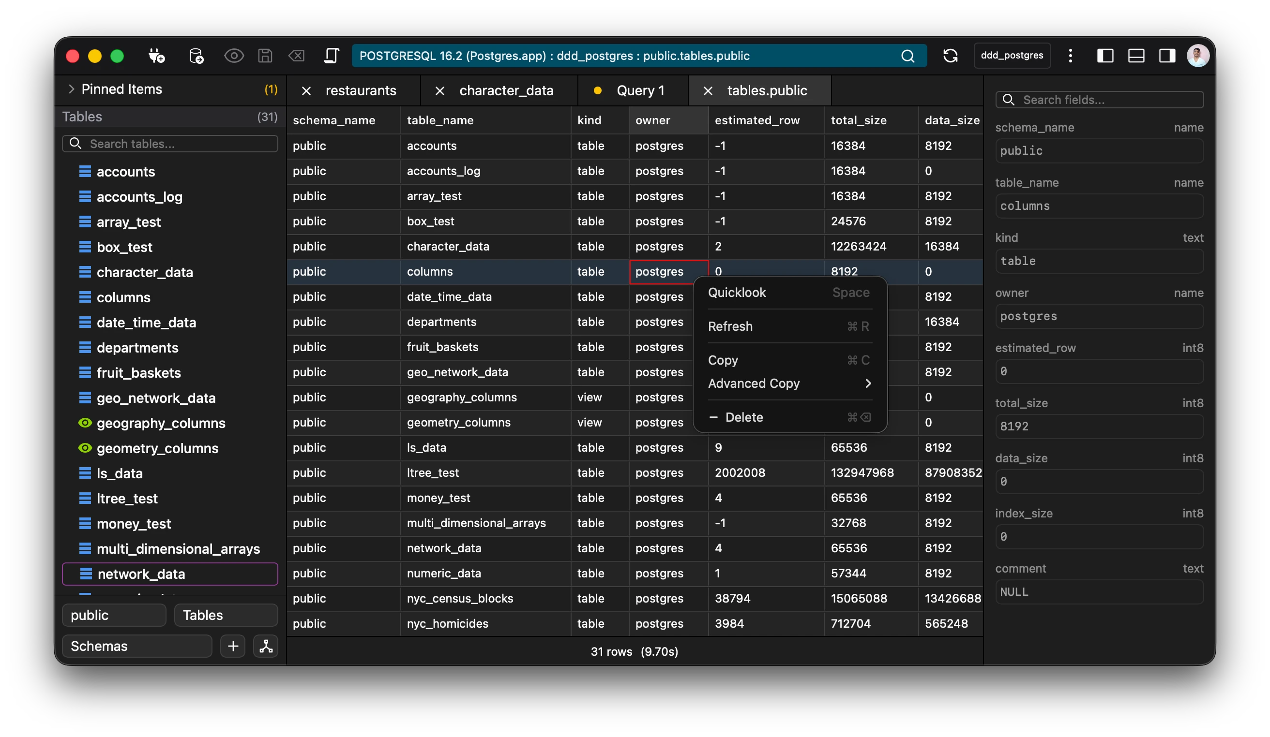Click the save disk icon in toolbar
1270x737 pixels.
click(265, 56)
